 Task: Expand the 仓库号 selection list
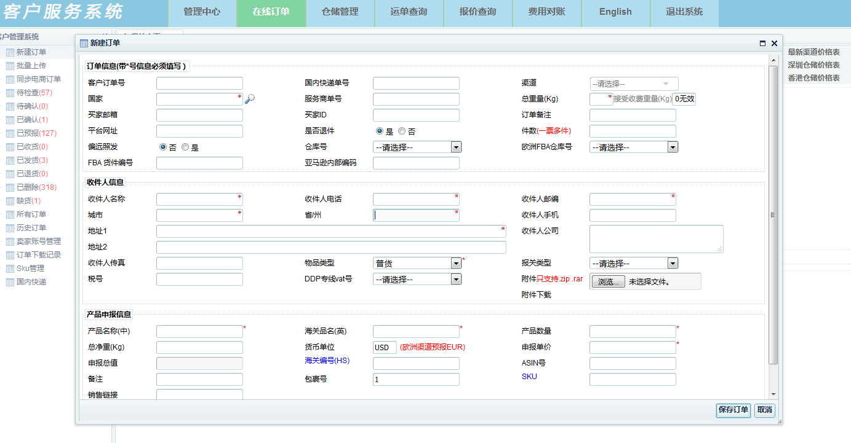(455, 147)
